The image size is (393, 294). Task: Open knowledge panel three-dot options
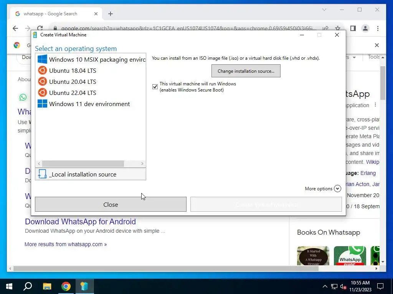[375, 105]
